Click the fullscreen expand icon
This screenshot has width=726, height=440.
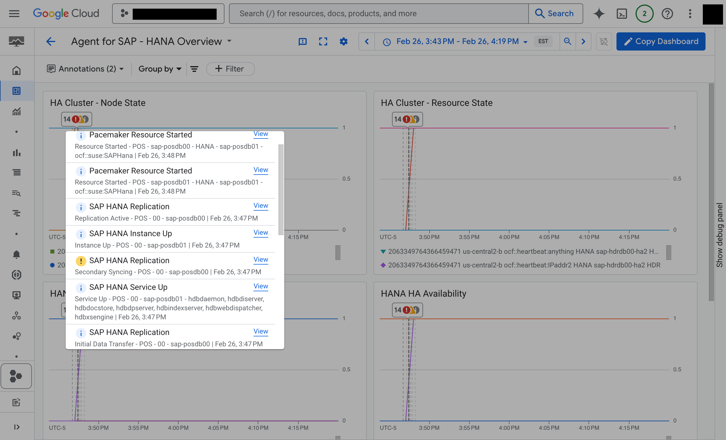(x=323, y=41)
